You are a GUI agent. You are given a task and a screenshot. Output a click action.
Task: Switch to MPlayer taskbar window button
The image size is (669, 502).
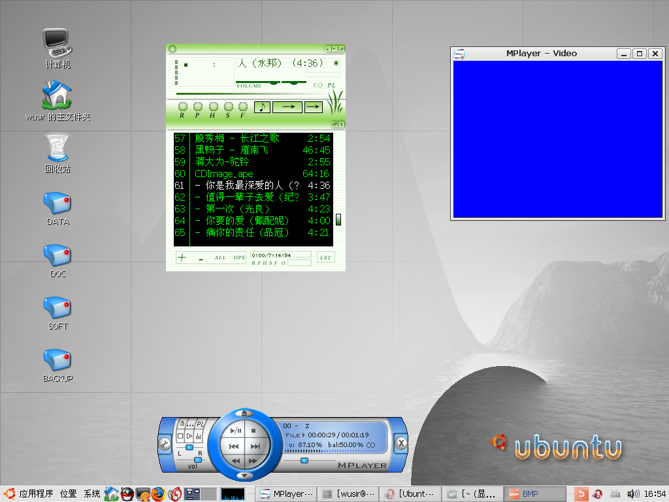tap(287, 494)
